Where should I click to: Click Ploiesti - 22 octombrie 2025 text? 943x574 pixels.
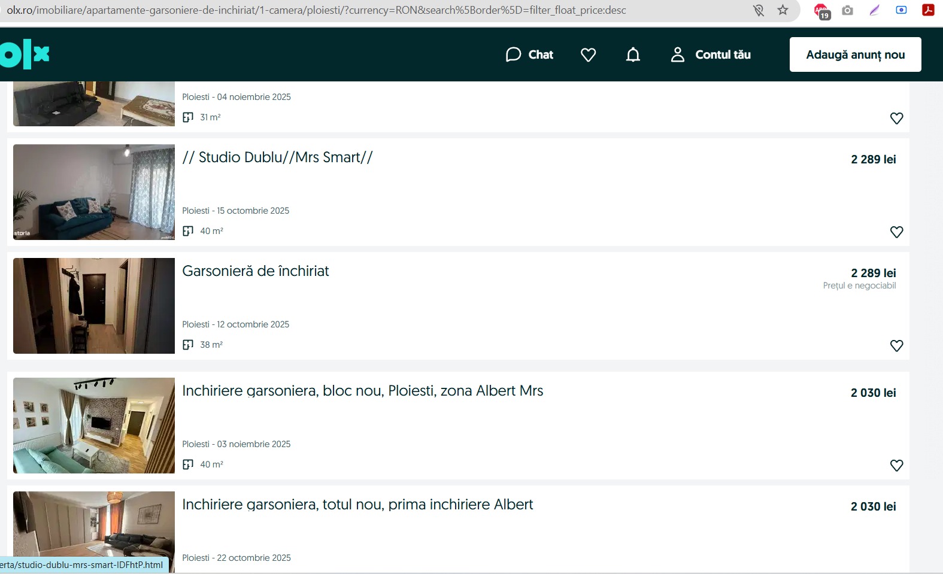[x=236, y=558]
